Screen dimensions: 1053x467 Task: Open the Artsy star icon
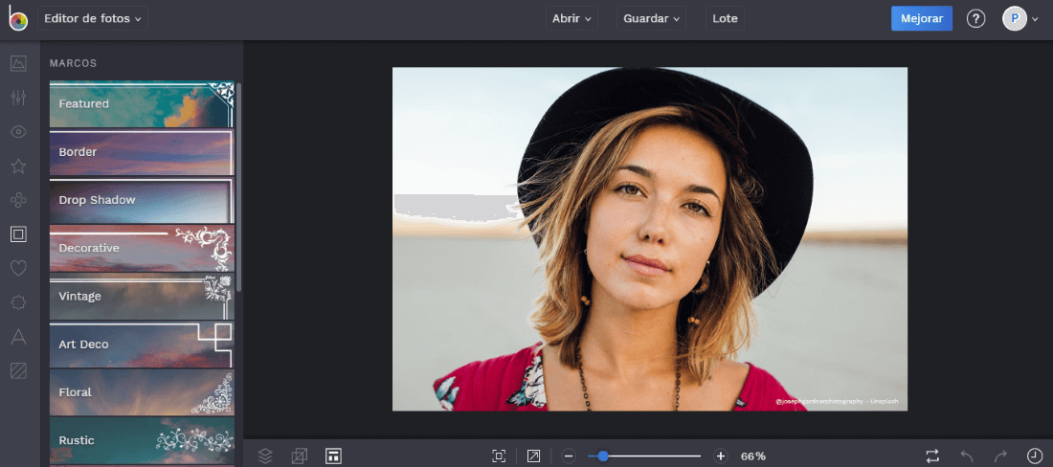pyautogui.click(x=17, y=167)
